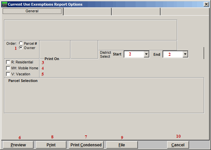Expand the District End dropdown arrow
This screenshot has width=211, height=150.
pos(185,54)
